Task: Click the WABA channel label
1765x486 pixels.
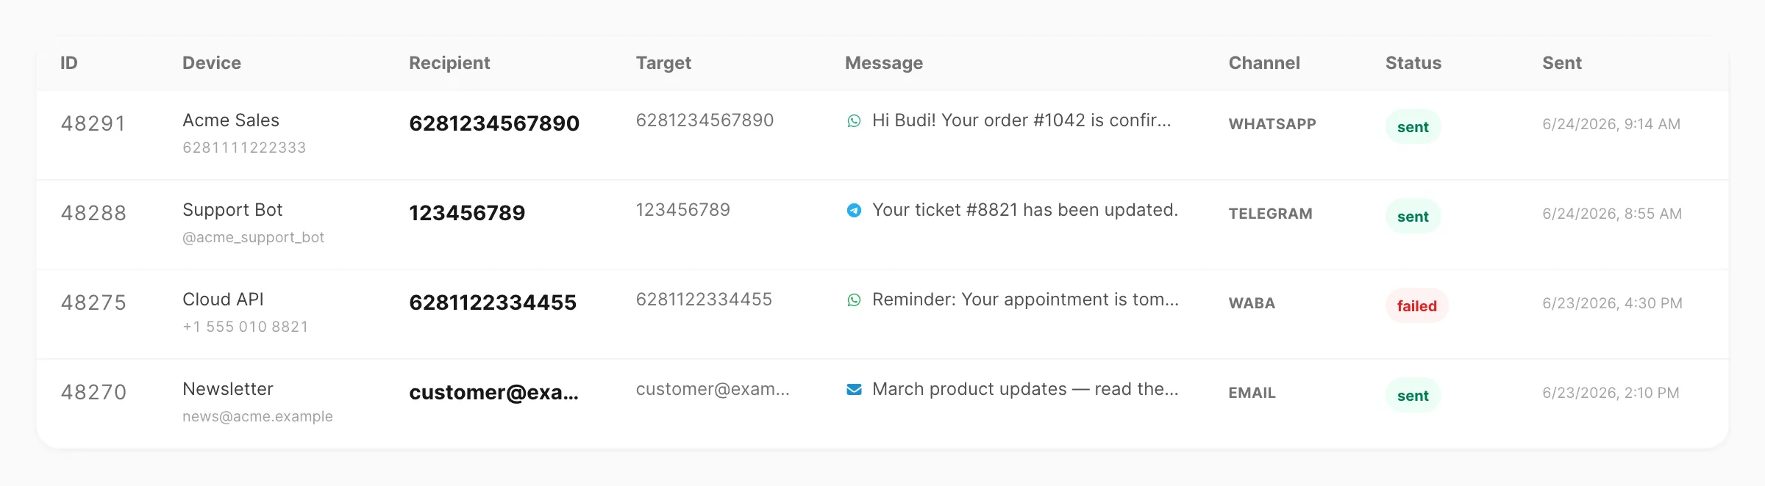Action: [x=1252, y=303]
